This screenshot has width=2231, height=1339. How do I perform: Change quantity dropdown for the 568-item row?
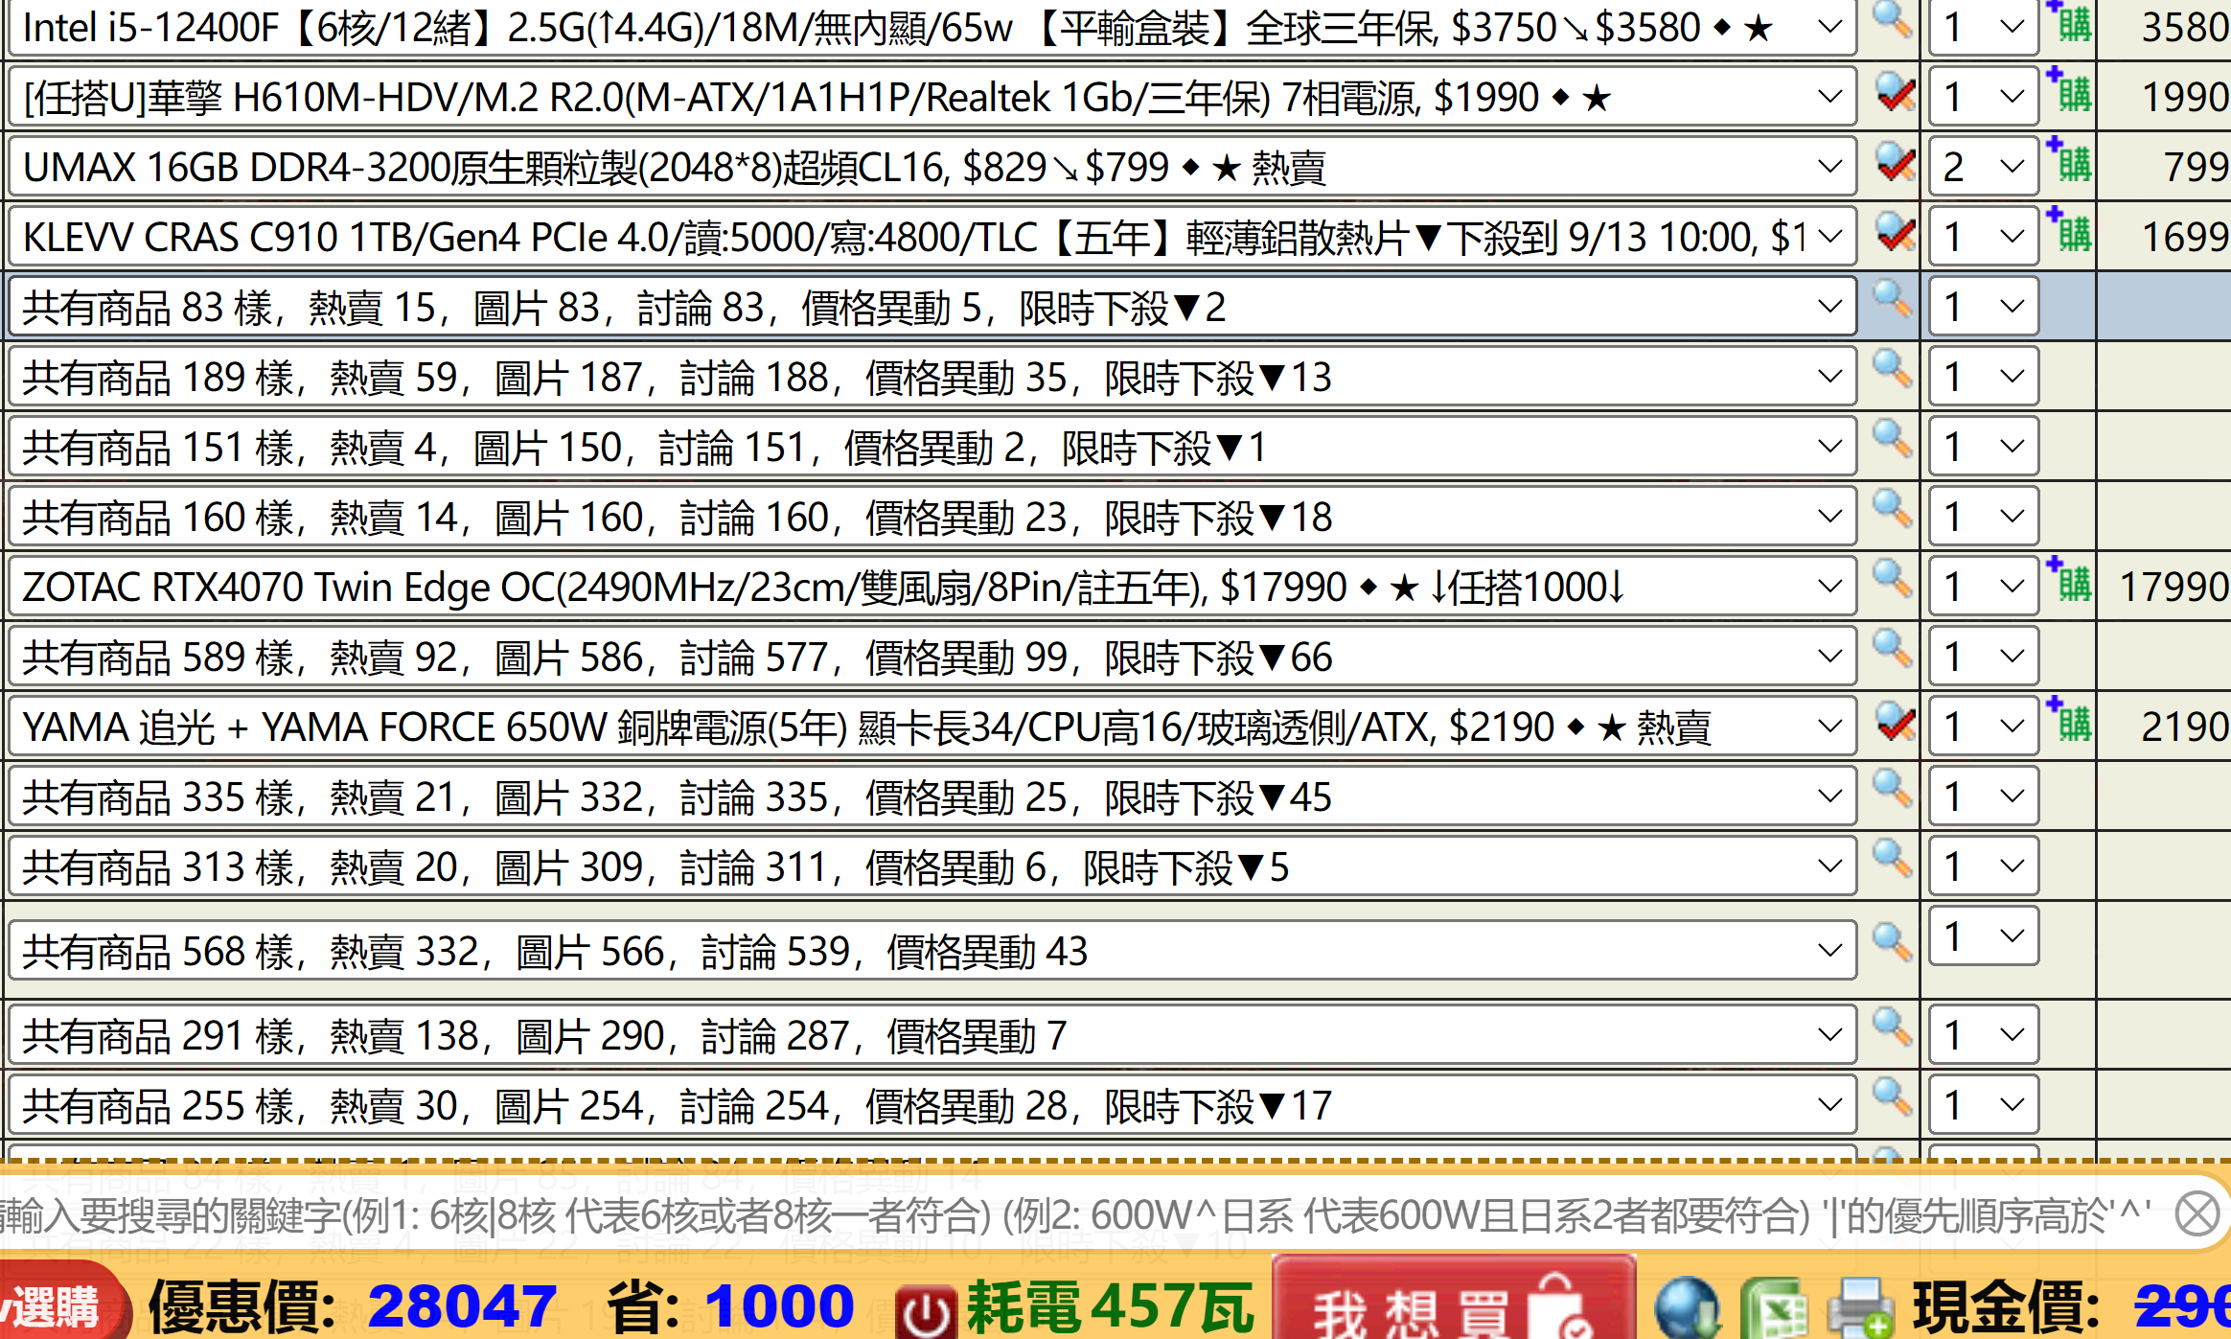click(x=1983, y=935)
